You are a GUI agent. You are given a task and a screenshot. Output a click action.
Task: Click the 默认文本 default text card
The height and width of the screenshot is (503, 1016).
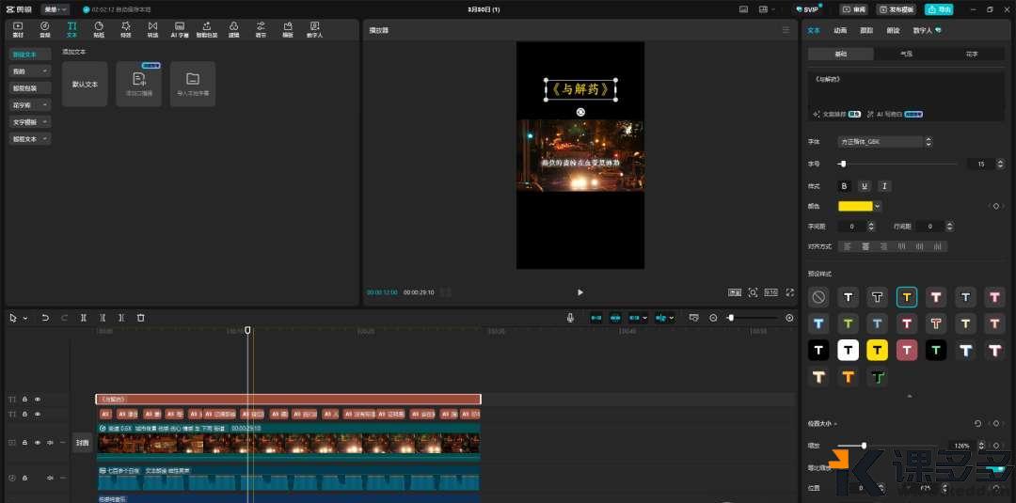[x=85, y=85]
